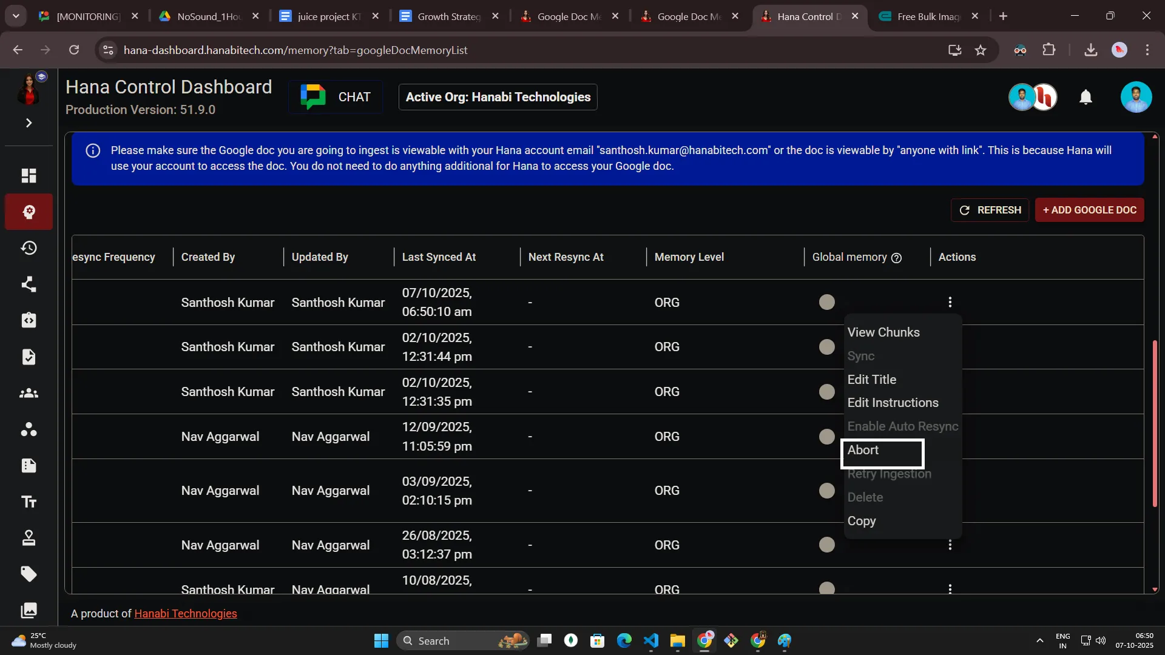Image resolution: width=1165 pixels, height=655 pixels.
Task: Open the Actions menu on the 26/08 row
Action: [x=950, y=545]
